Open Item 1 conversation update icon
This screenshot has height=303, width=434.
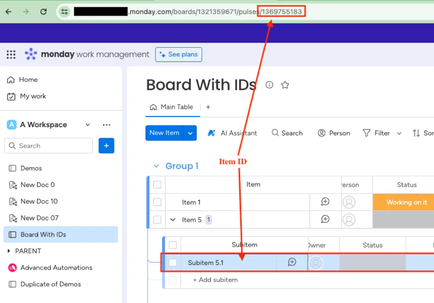coord(325,201)
